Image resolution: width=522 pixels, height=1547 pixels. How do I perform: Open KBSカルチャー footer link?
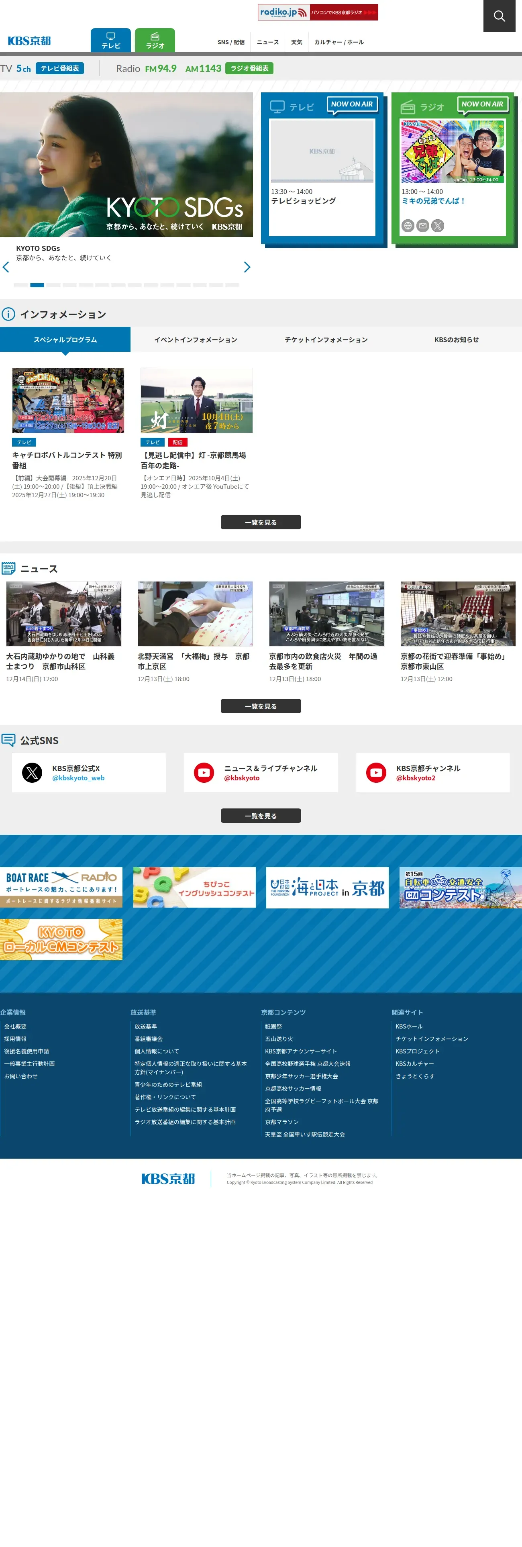pyautogui.click(x=414, y=1063)
